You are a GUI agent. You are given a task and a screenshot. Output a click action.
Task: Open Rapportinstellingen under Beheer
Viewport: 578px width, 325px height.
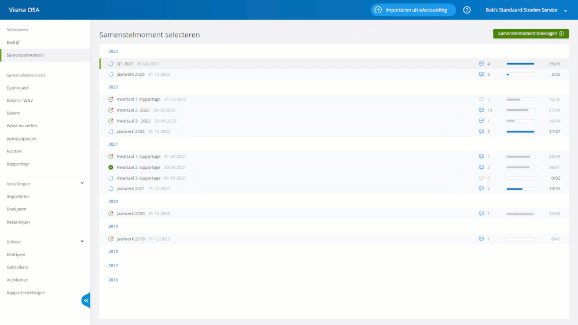tap(26, 293)
